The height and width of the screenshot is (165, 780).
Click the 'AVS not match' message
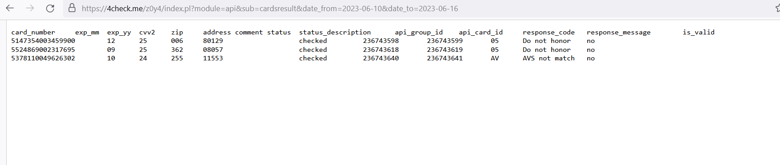(549, 58)
